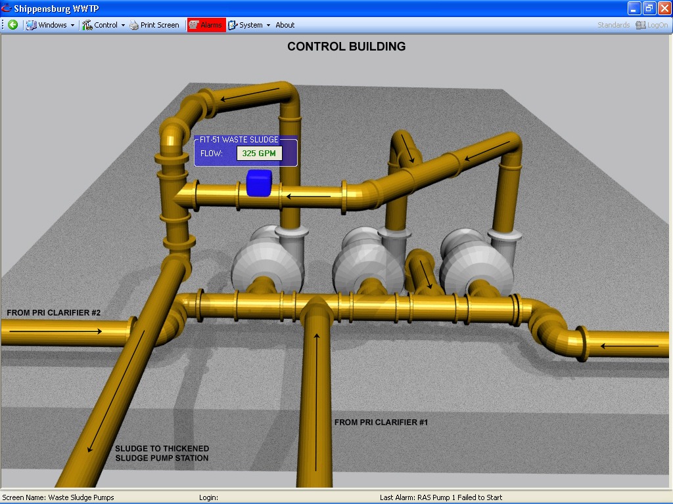This screenshot has height=504, width=673.
Task: Click the Shippensburg WWTP title bar icon
Action: point(7,9)
